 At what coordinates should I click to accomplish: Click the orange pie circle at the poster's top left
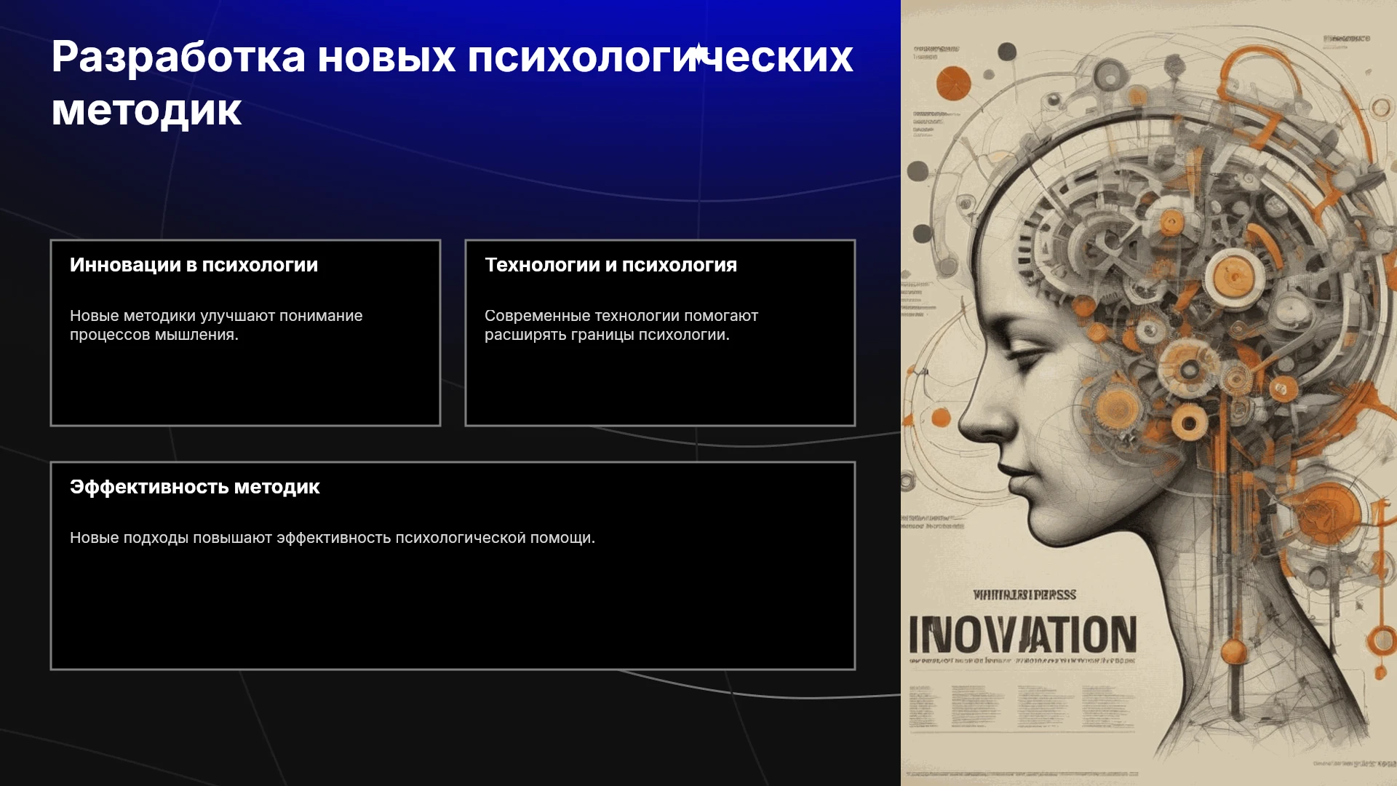(954, 83)
